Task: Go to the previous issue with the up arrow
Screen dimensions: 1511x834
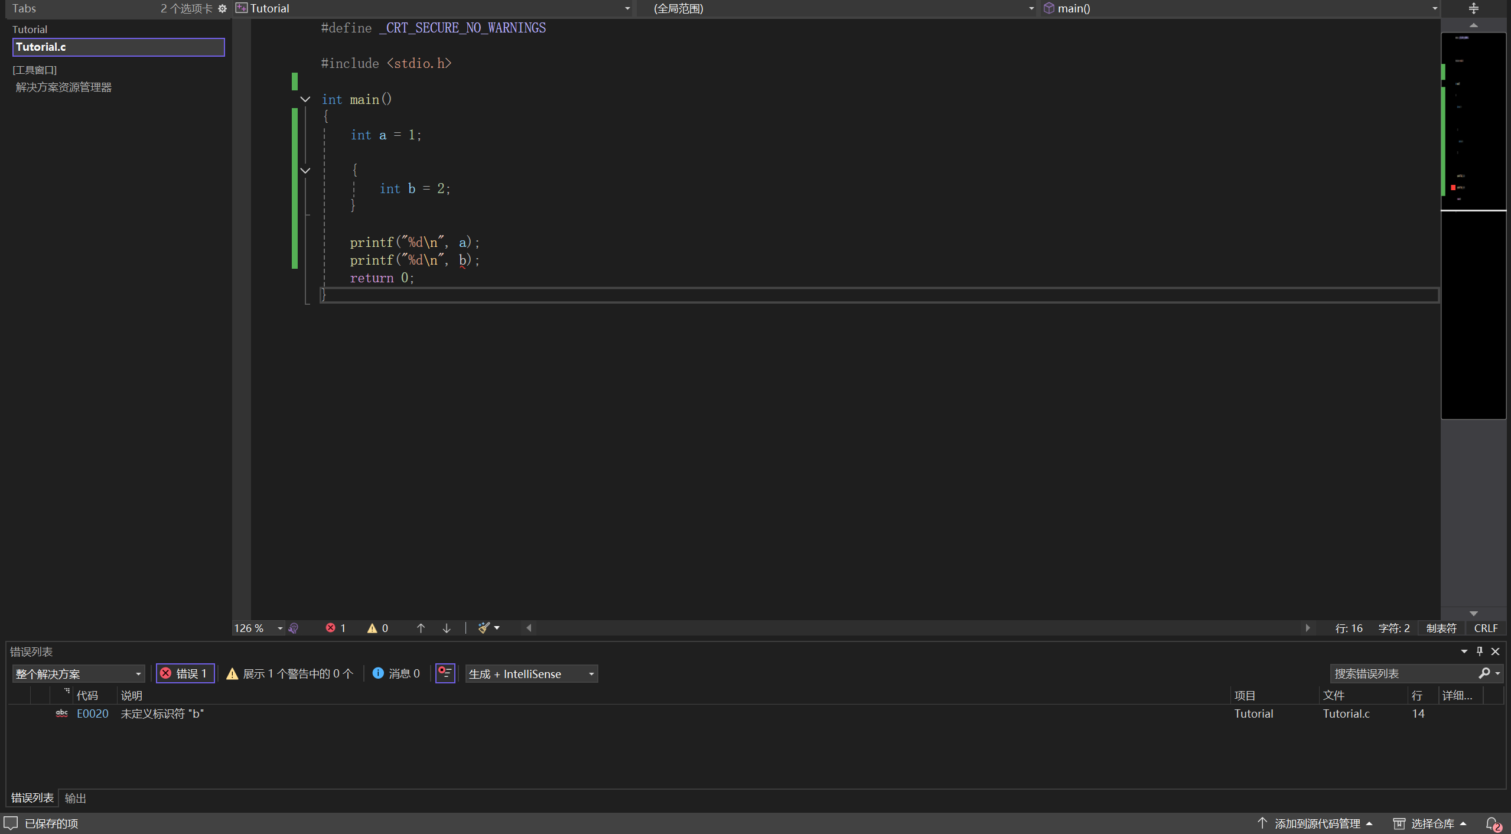Action: point(421,628)
